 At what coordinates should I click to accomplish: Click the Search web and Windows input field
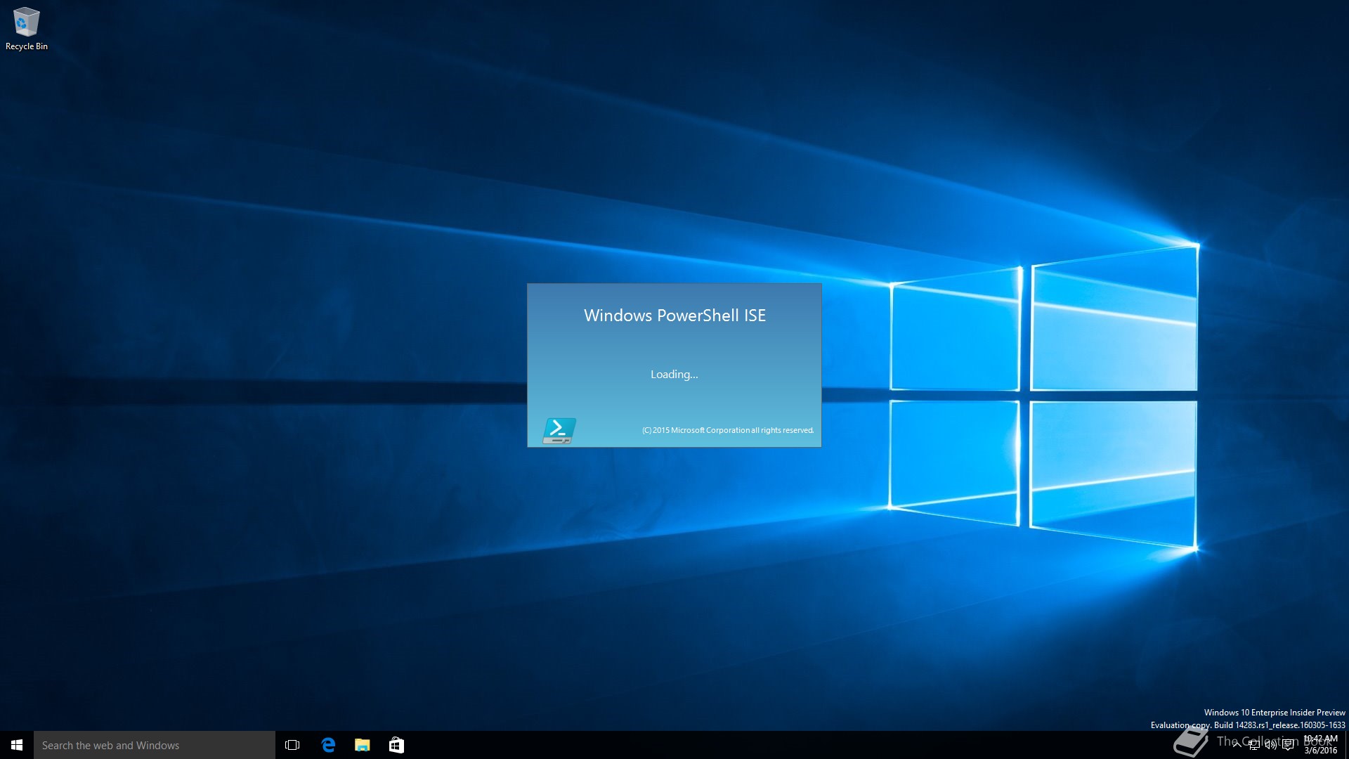153,745
